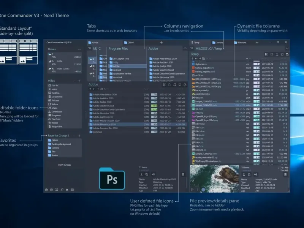
Task: Click the paste clipboard icon in Adobe pane header
Action: [185, 85]
